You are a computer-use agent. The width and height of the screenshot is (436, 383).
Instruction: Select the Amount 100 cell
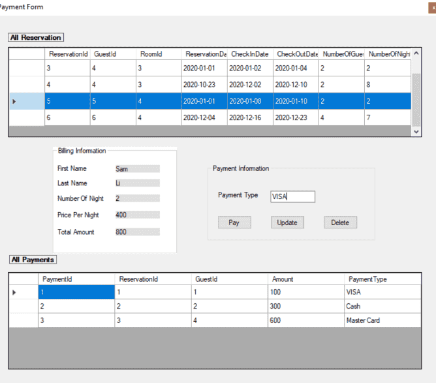306,292
